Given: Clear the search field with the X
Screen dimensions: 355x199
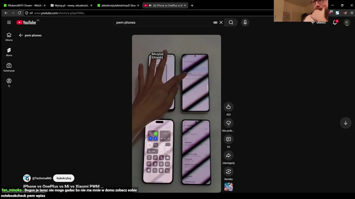Looking at the screenshot, I should (x=221, y=22).
